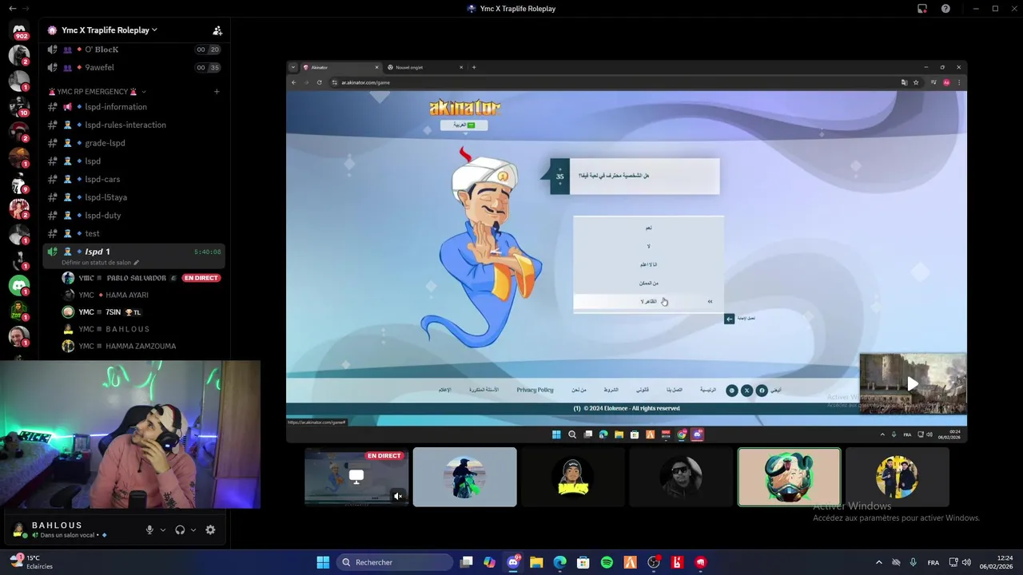Open Discord direct messages home with 902 badge
Screen dimensions: 1023x575
pyautogui.click(x=19, y=30)
